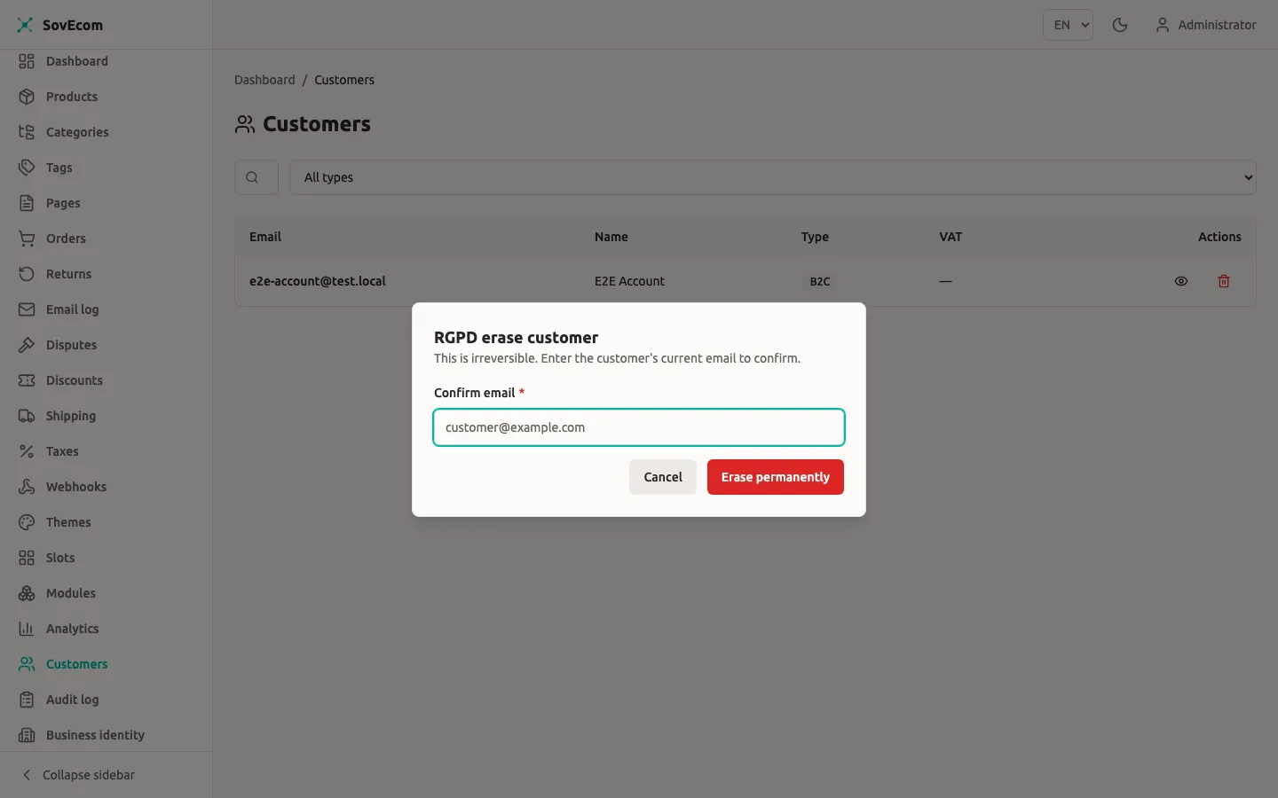Screen dimensions: 1278x798
Task: Open the EN language dropdown
Action: (x=1068, y=25)
